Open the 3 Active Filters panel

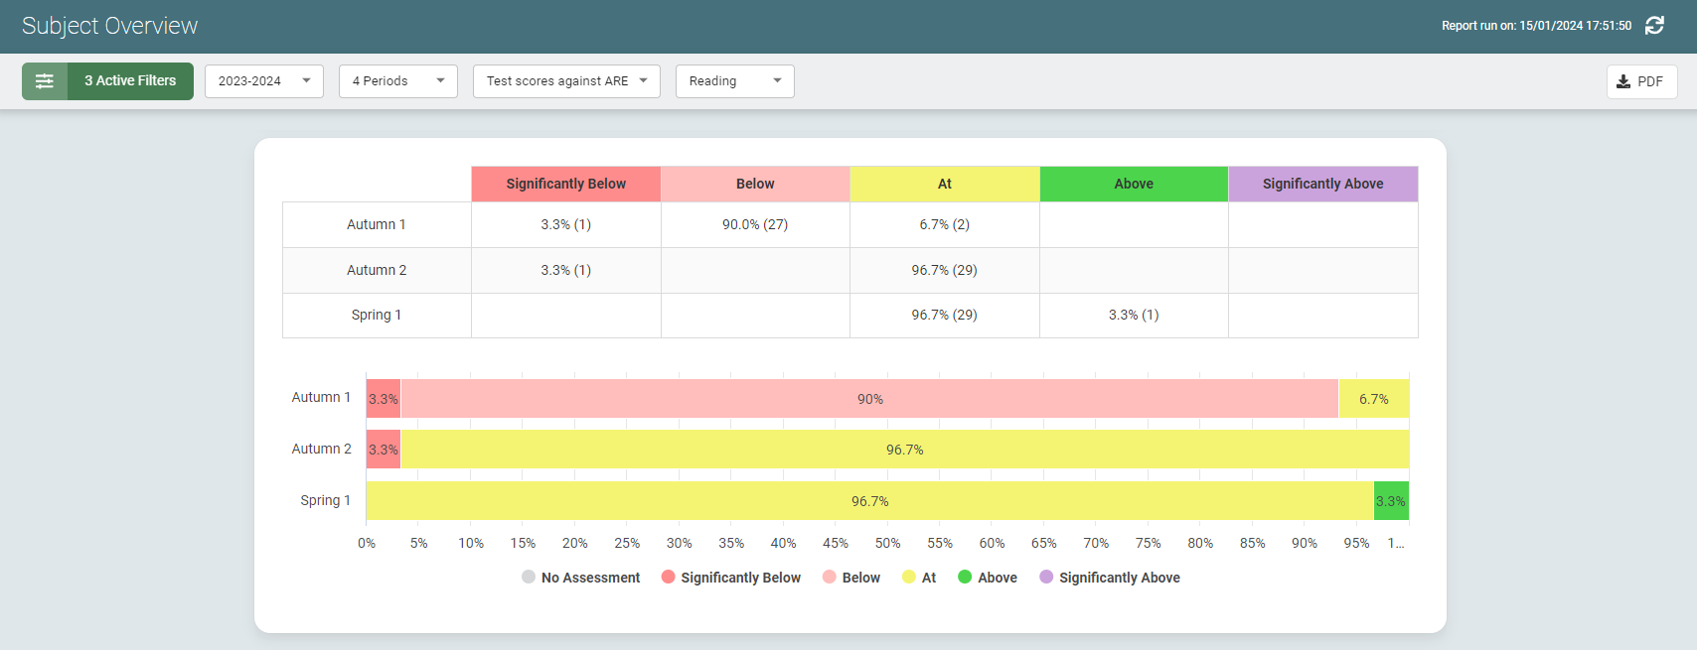point(130,81)
